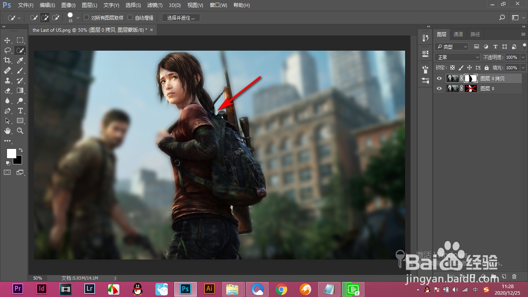
Task: Toggle the layer filtering switch
Action: (524, 46)
